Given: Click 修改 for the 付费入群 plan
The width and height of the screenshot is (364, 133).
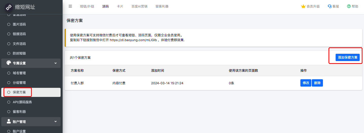Looking at the screenshot, I should (x=306, y=83).
